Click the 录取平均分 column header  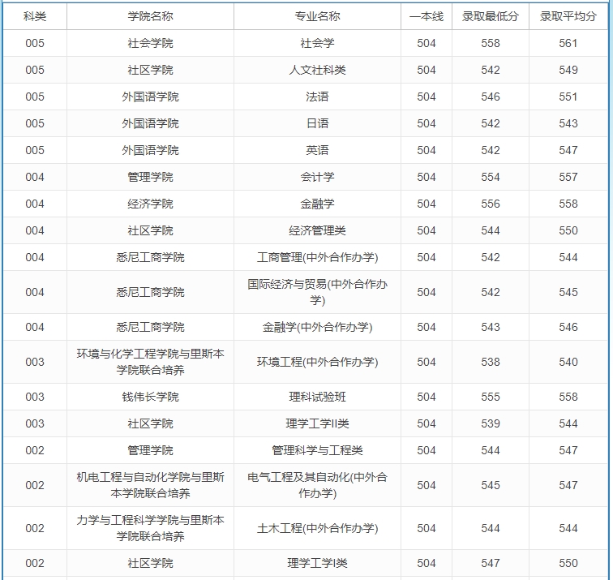[568, 16]
